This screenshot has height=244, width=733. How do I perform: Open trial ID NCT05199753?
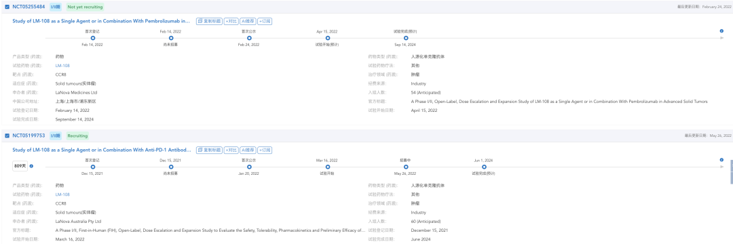29,136
